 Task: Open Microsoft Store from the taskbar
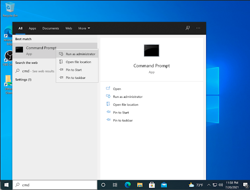point(152,185)
